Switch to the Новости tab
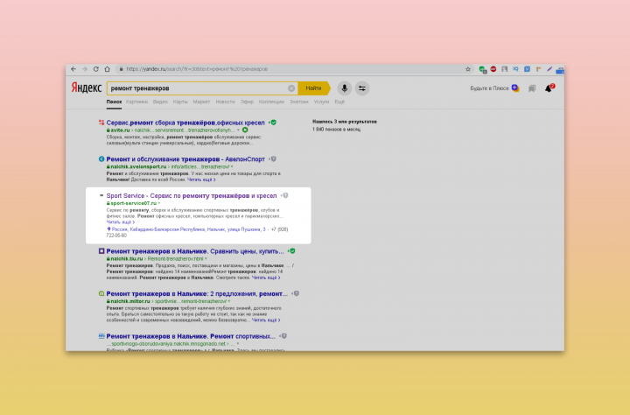Viewport: 630px width, 415px height. (x=225, y=102)
